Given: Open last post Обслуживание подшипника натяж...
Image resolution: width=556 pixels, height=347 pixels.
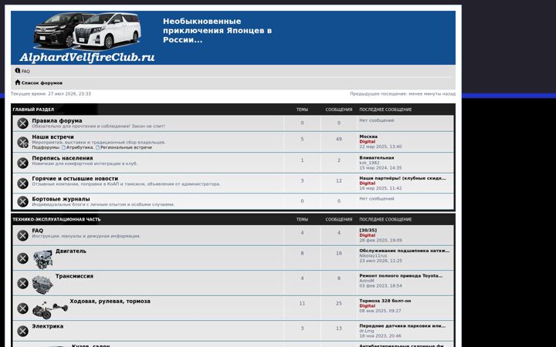Looking at the screenshot, I should pyautogui.click(x=405, y=251).
